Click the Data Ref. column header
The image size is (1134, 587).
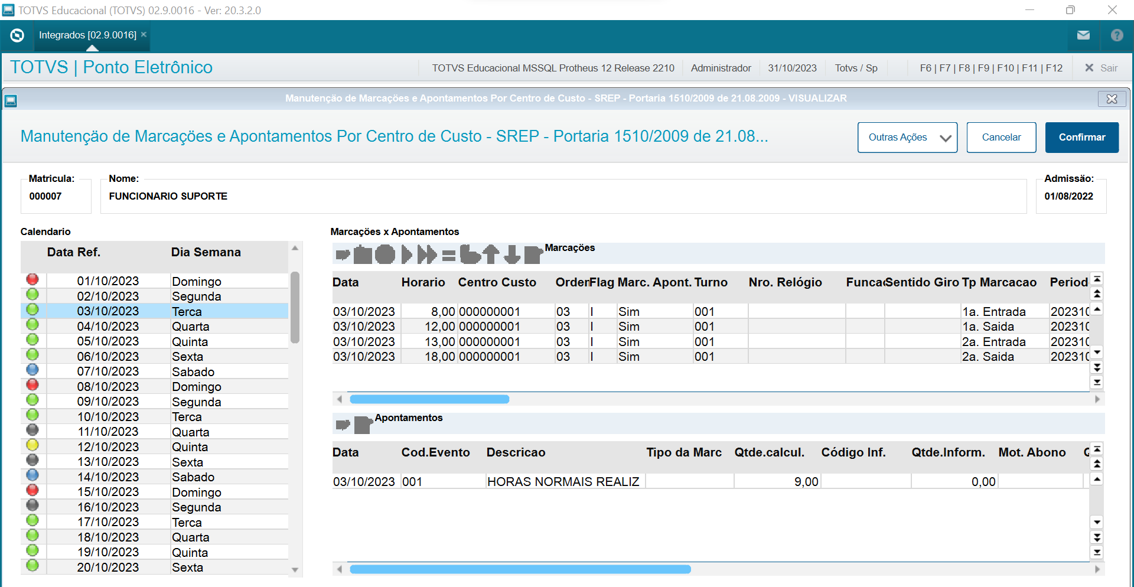(x=74, y=252)
